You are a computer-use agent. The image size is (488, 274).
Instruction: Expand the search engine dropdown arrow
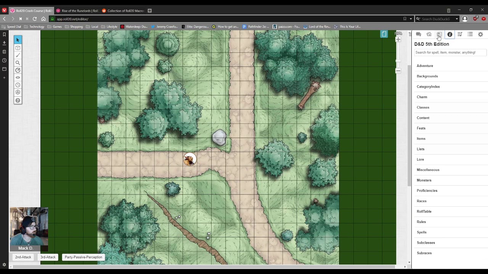pos(457,19)
